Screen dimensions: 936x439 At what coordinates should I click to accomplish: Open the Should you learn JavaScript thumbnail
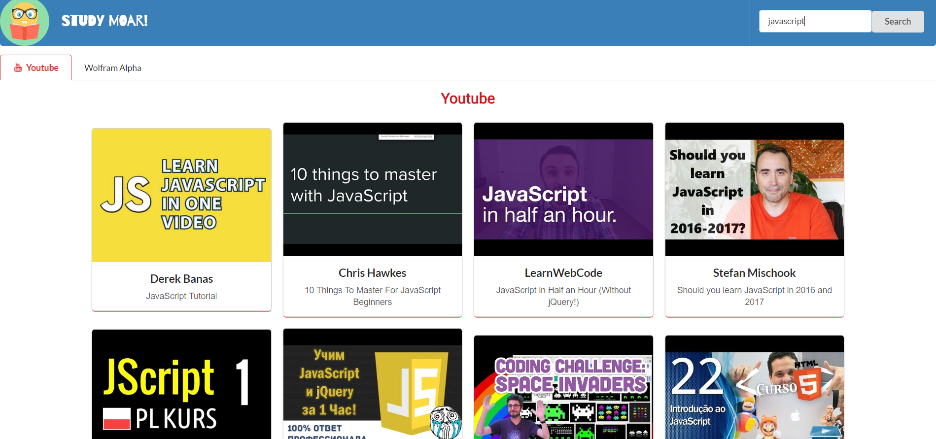point(755,189)
